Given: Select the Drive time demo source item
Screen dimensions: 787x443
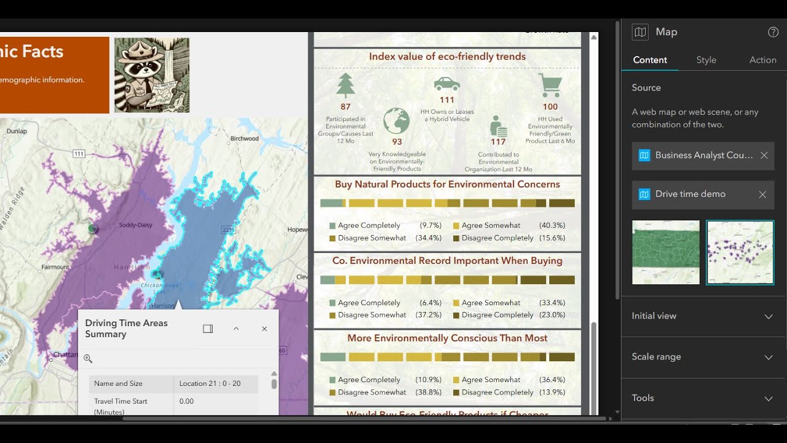Looking at the screenshot, I should tap(703, 194).
